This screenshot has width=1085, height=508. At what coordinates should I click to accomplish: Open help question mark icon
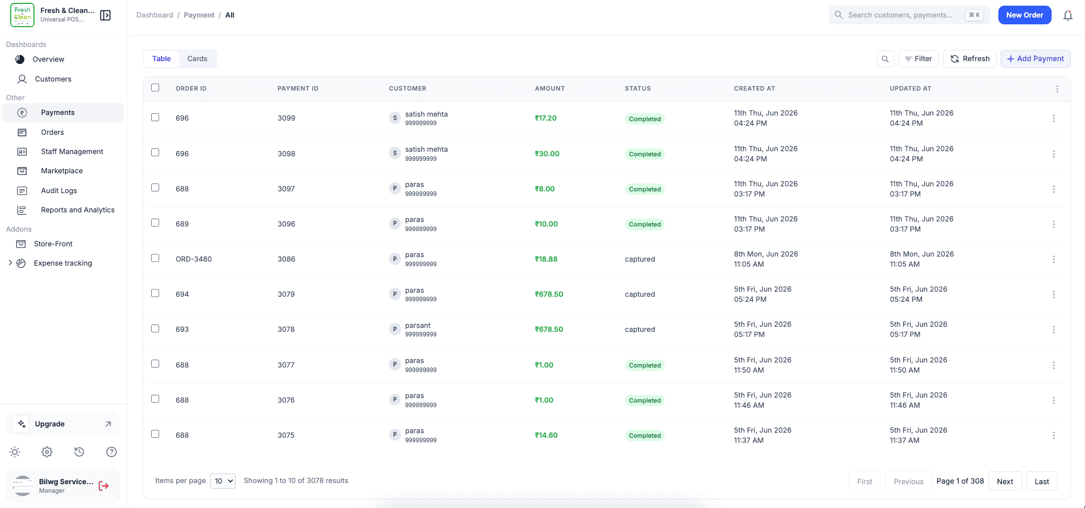tap(112, 452)
